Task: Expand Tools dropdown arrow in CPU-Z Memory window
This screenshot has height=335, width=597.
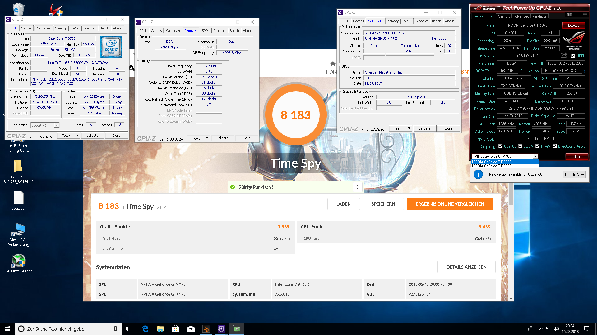Action: 207,138
